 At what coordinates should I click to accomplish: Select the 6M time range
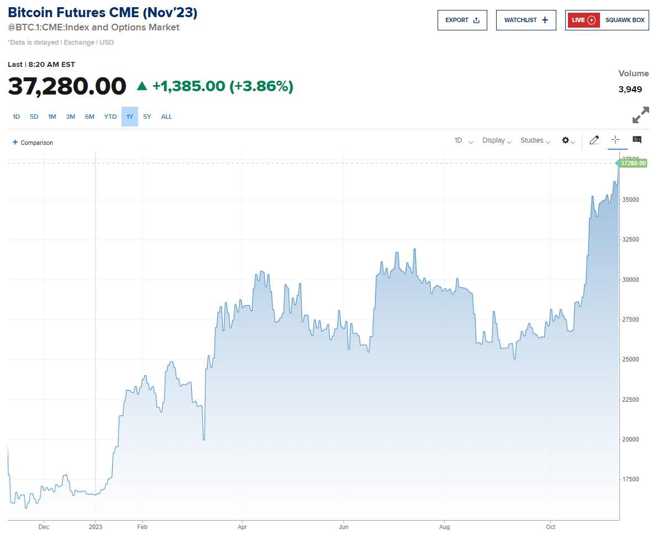pyautogui.click(x=90, y=117)
